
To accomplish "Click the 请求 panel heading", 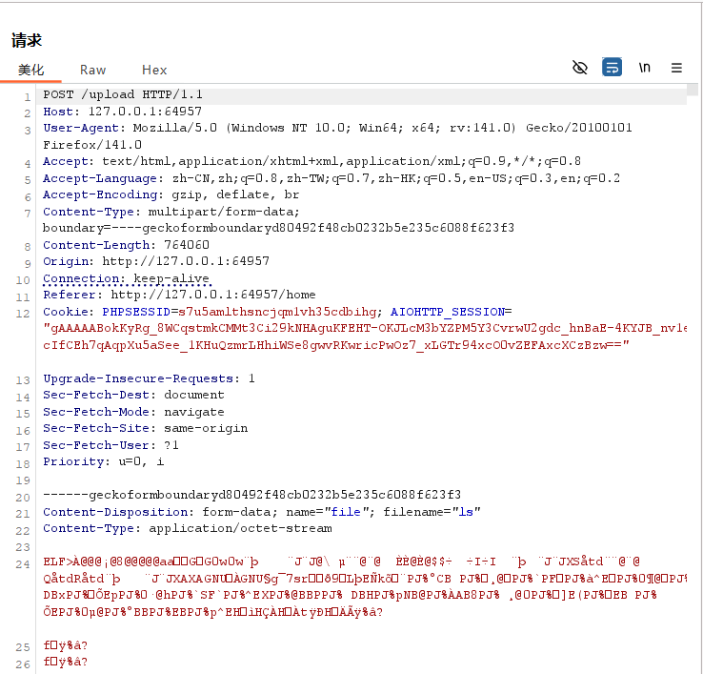I will pyautogui.click(x=27, y=40).
